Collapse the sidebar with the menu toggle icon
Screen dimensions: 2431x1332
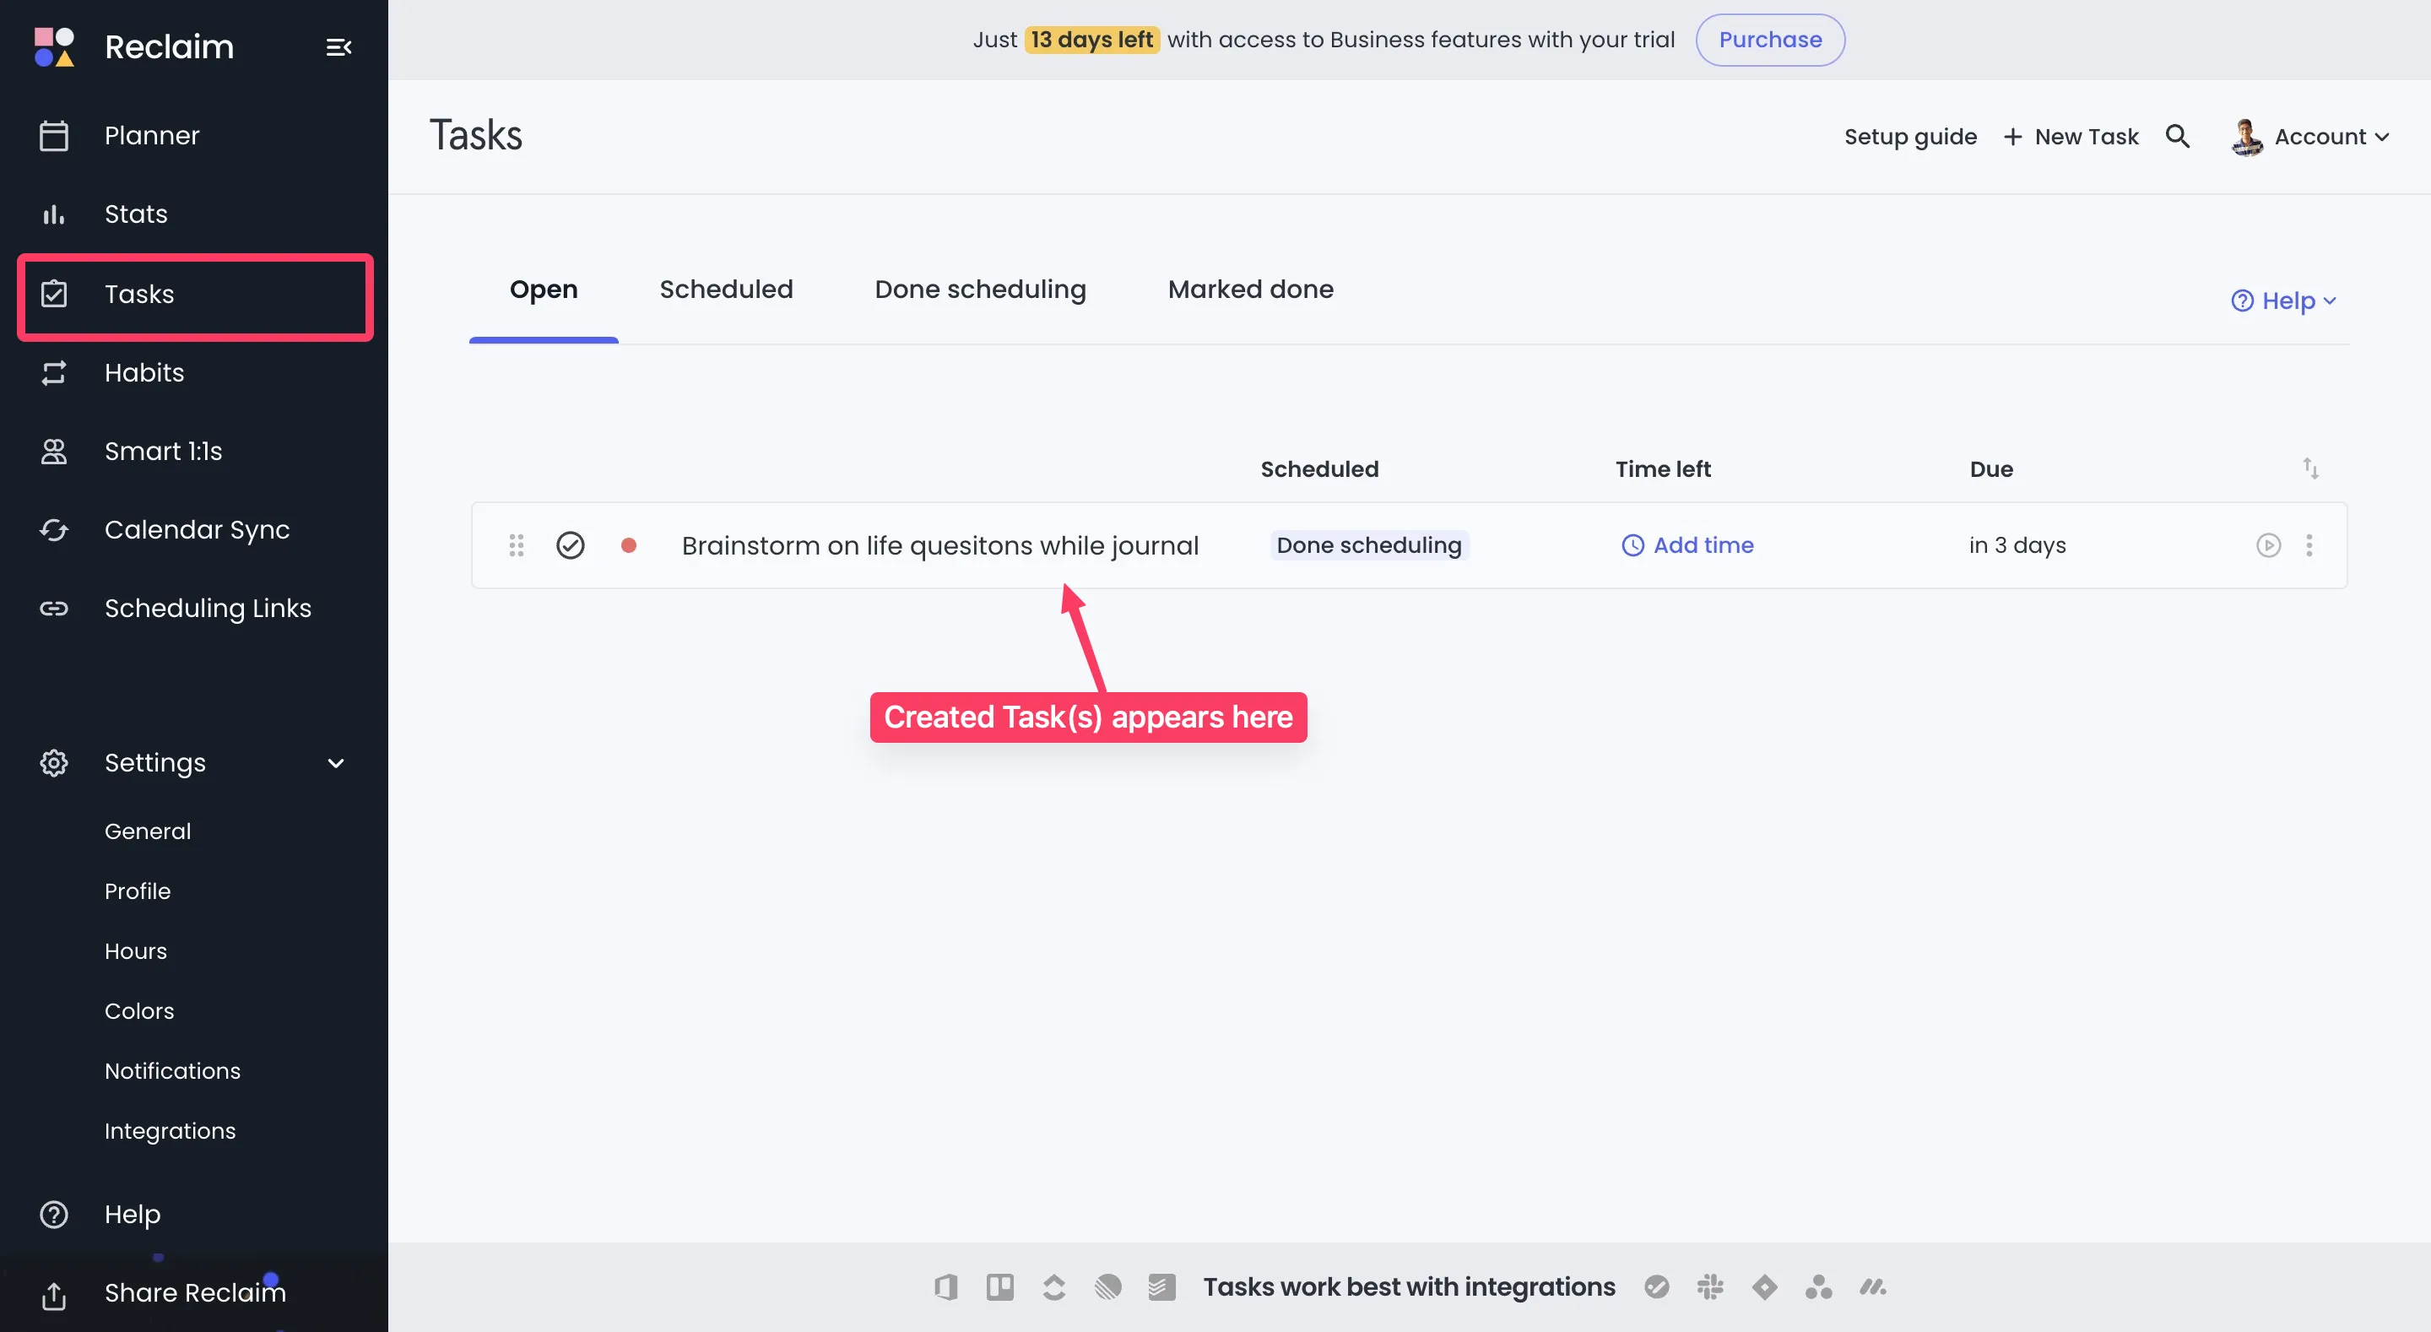(338, 47)
